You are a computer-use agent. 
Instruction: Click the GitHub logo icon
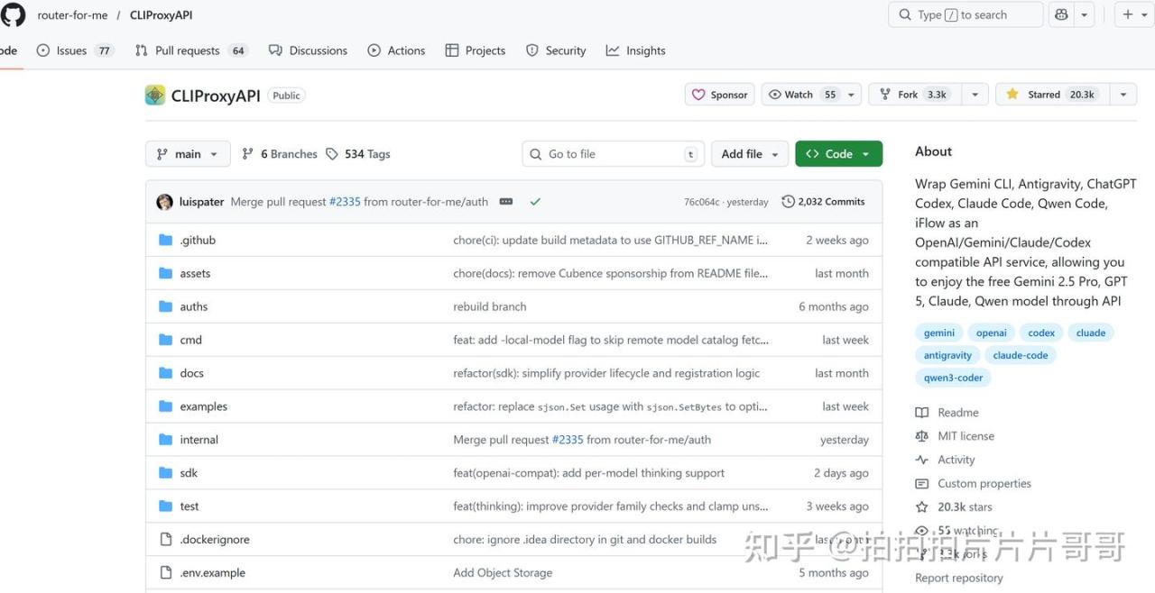(x=14, y=14)
